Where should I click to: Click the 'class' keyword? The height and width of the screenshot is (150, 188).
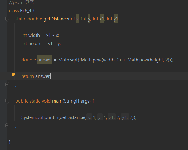14,11
